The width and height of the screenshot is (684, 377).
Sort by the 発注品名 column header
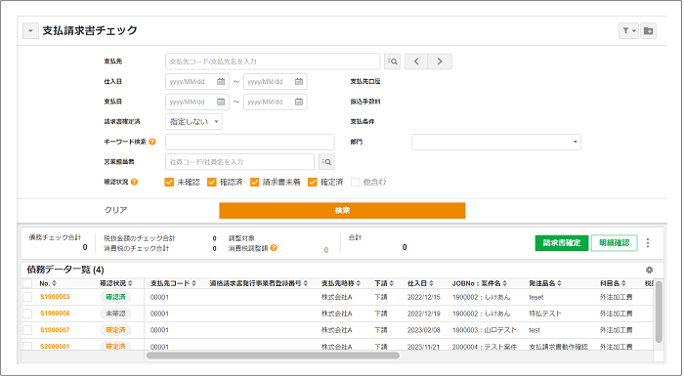pos(545,283)
